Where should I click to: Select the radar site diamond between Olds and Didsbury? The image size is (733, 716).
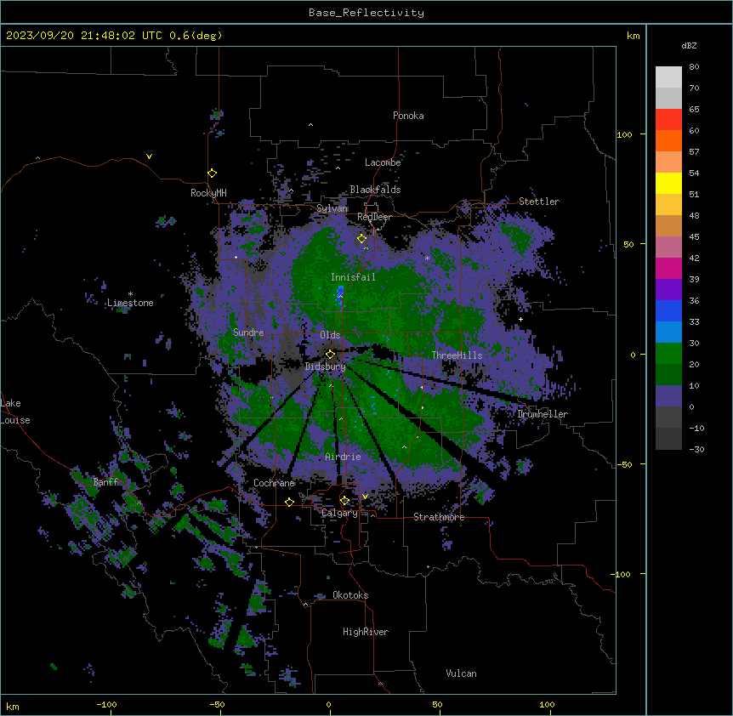click(331, 354)
